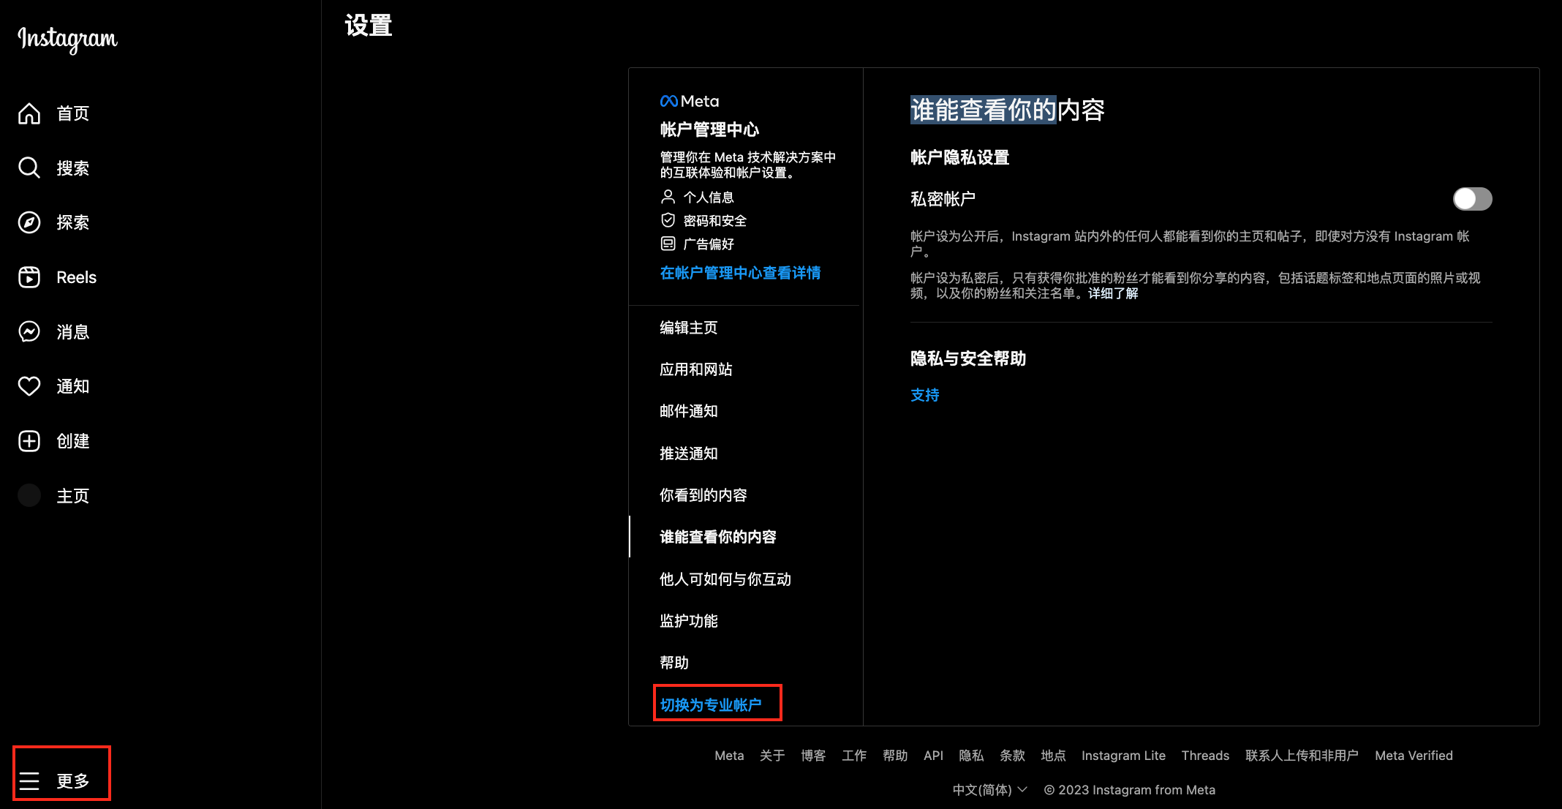This screenshot has width=1562, height=809.
Task: Click 广告偏好 text in account center
Action: click(x=709, y=244)
